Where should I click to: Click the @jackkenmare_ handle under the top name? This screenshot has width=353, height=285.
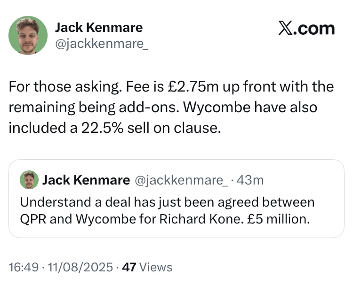[101, 44]
